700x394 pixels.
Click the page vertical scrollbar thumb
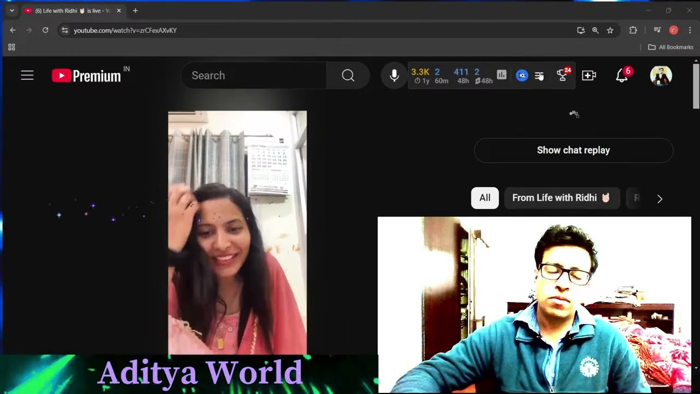pos(696,86)
